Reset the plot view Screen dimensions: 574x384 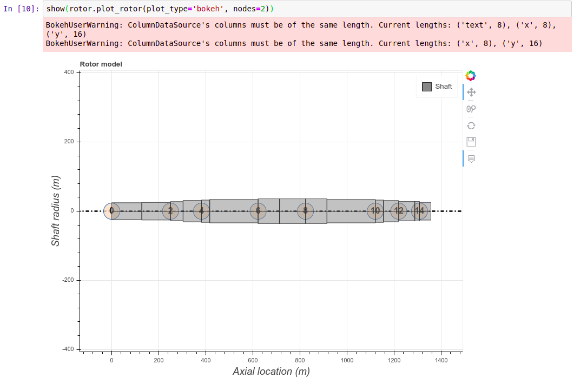[x=471, y=125]
